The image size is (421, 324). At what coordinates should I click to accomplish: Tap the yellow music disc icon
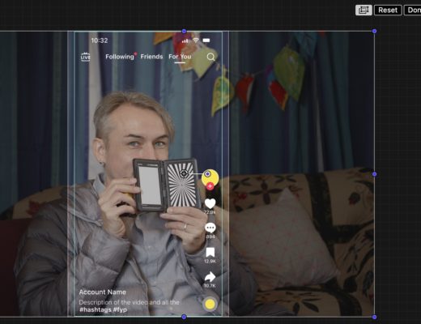(x=210, y=305)
